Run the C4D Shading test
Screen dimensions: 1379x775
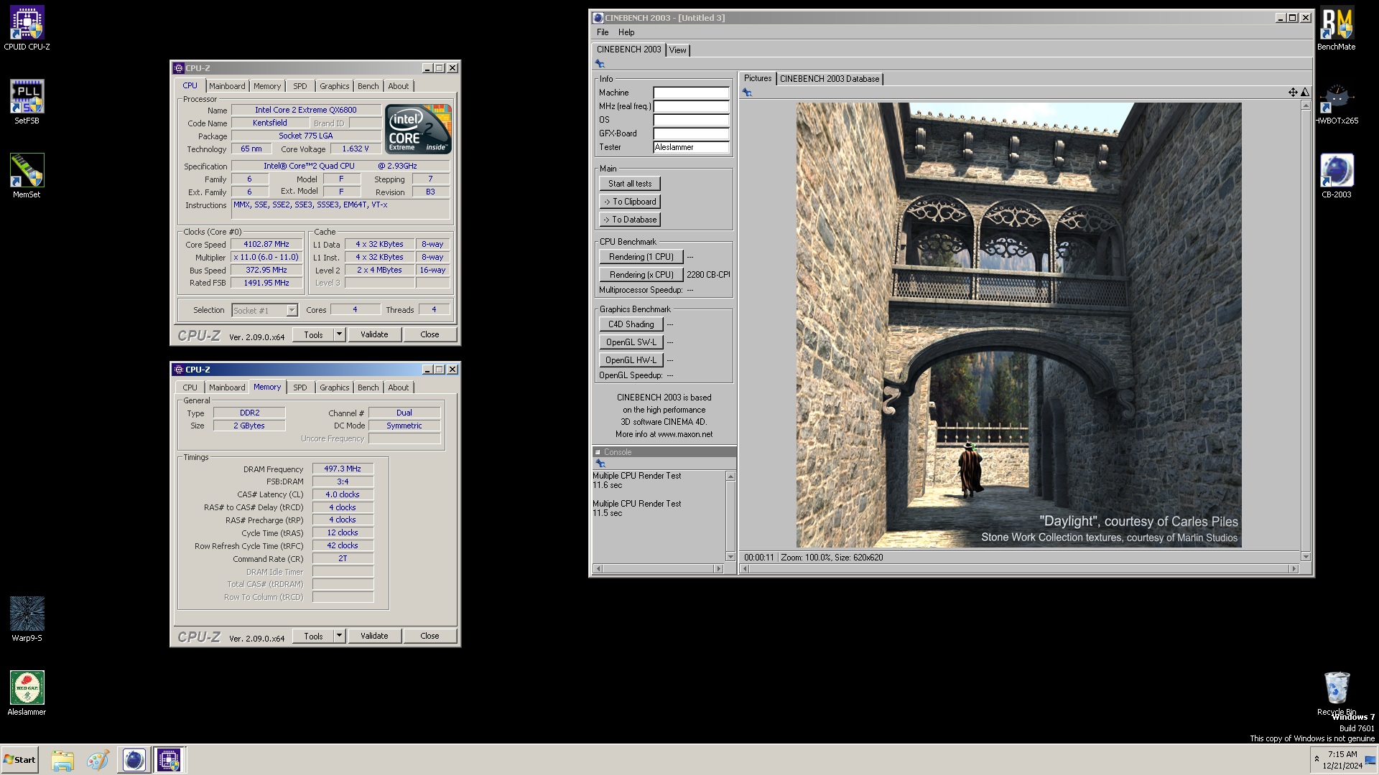(631, 324)
